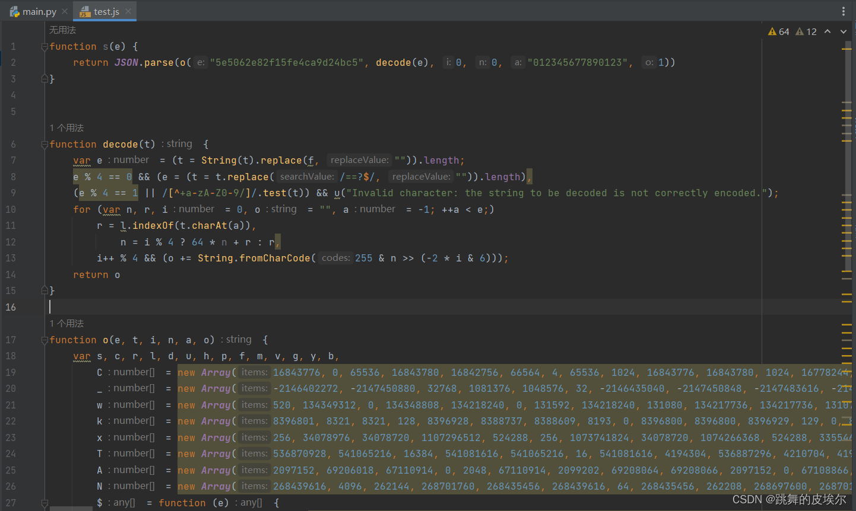Image resolution: width=856 pixels, height=511 pixels.
Task: Collapse the decode function at line 6
Action: pyautogui.click(x=45, y=144)
